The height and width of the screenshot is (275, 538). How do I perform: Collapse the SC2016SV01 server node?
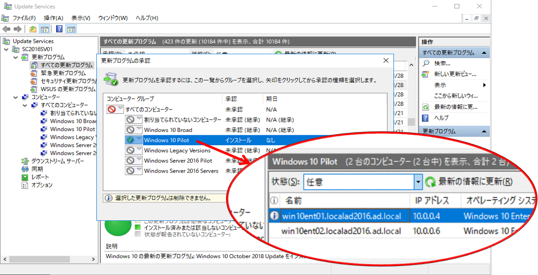click(6, 49)
